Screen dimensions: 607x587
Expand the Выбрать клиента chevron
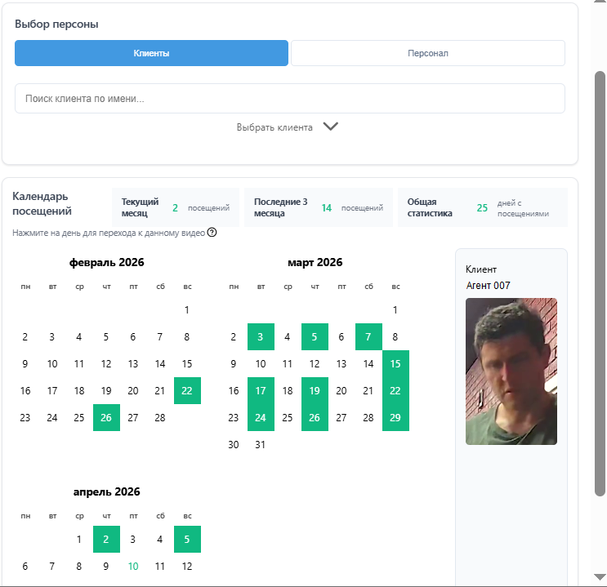(x=331, y=127)
